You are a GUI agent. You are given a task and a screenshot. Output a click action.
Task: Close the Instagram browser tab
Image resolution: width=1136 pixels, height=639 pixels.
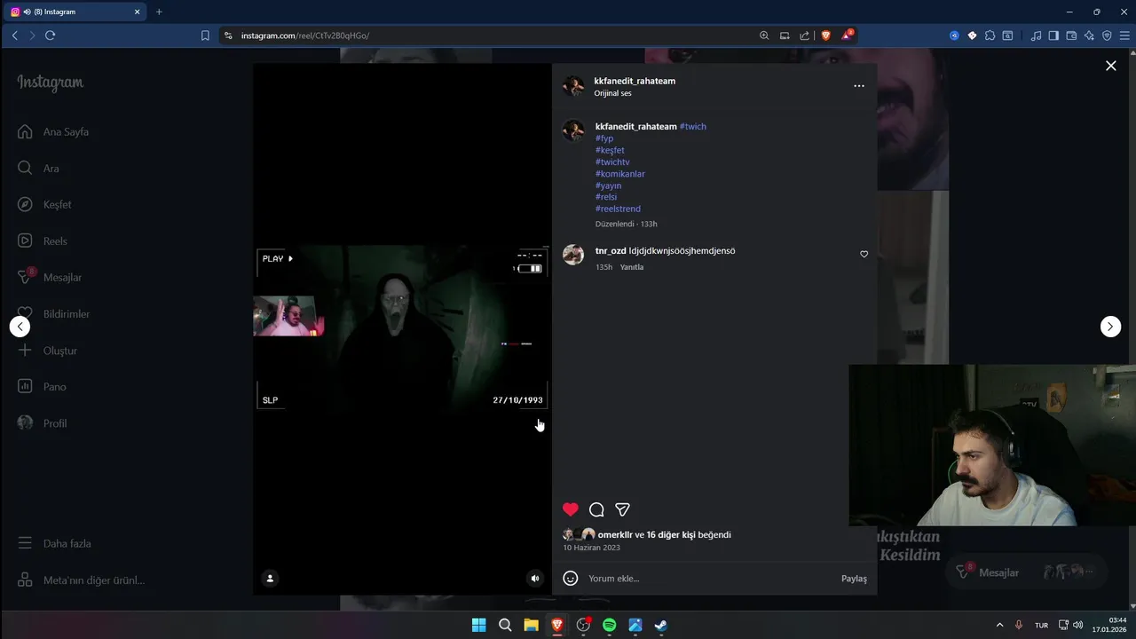tap(138, 12)
